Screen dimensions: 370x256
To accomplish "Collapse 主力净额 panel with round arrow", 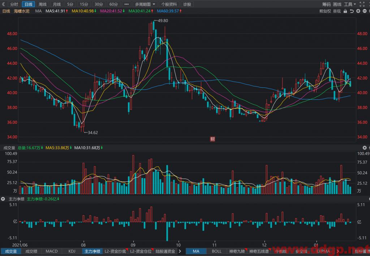I will [3, 199].
